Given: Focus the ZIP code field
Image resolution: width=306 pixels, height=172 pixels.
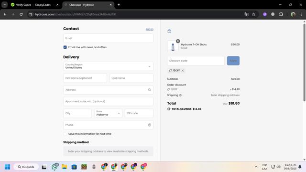Looking at the screenshot, I should [139, 113].
